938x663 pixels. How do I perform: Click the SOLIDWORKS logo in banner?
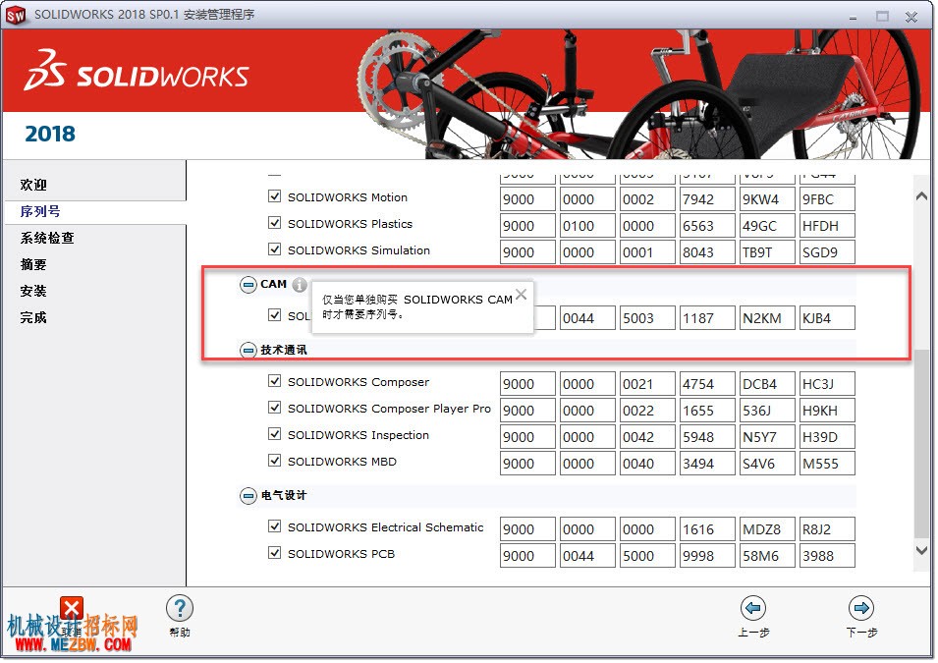point(137,71)
